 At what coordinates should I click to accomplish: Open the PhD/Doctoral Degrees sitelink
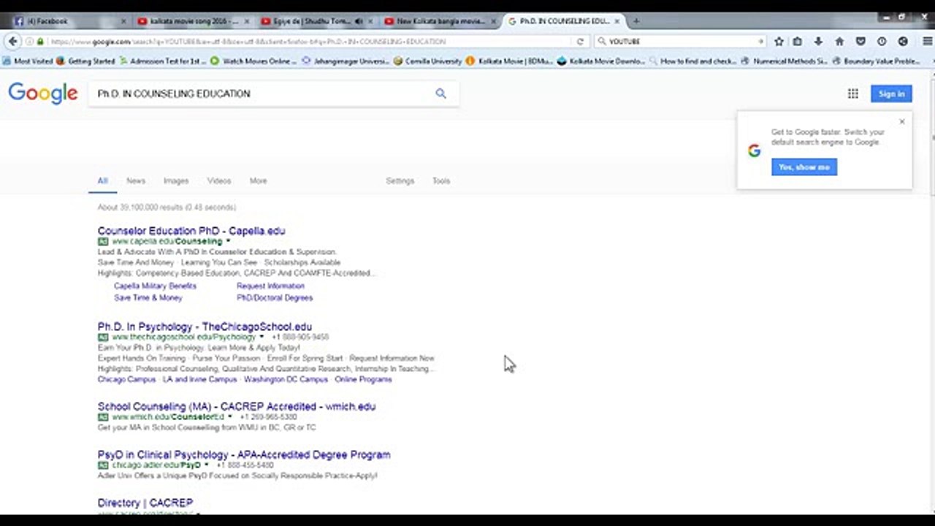275,298
